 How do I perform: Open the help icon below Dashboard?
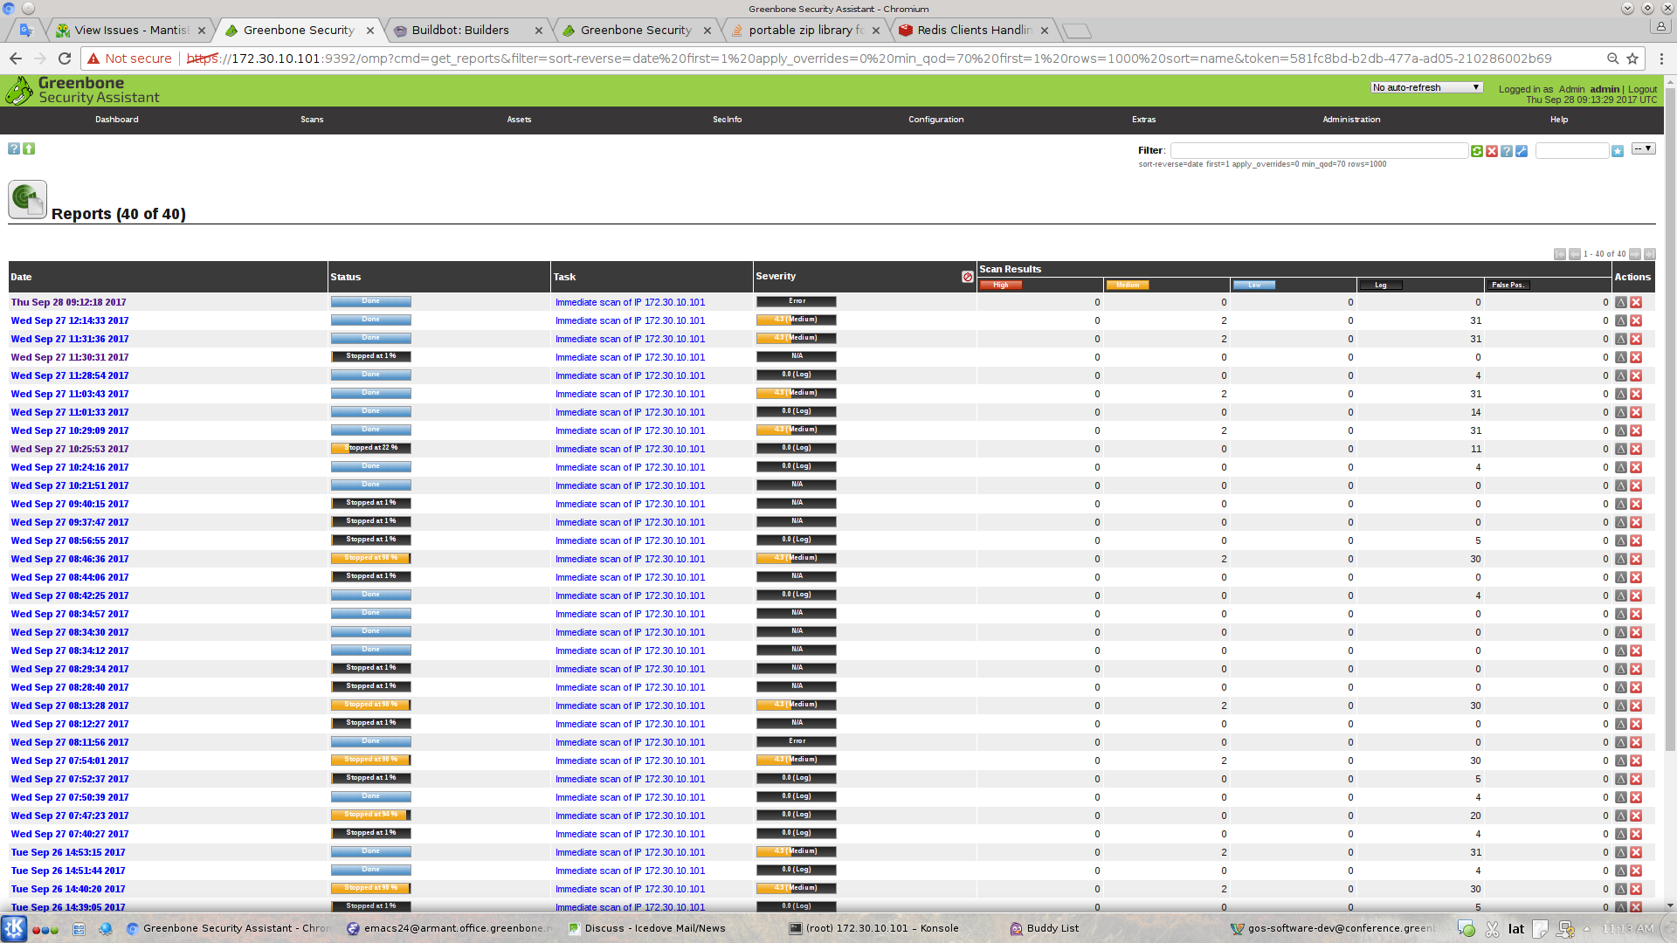14,149
